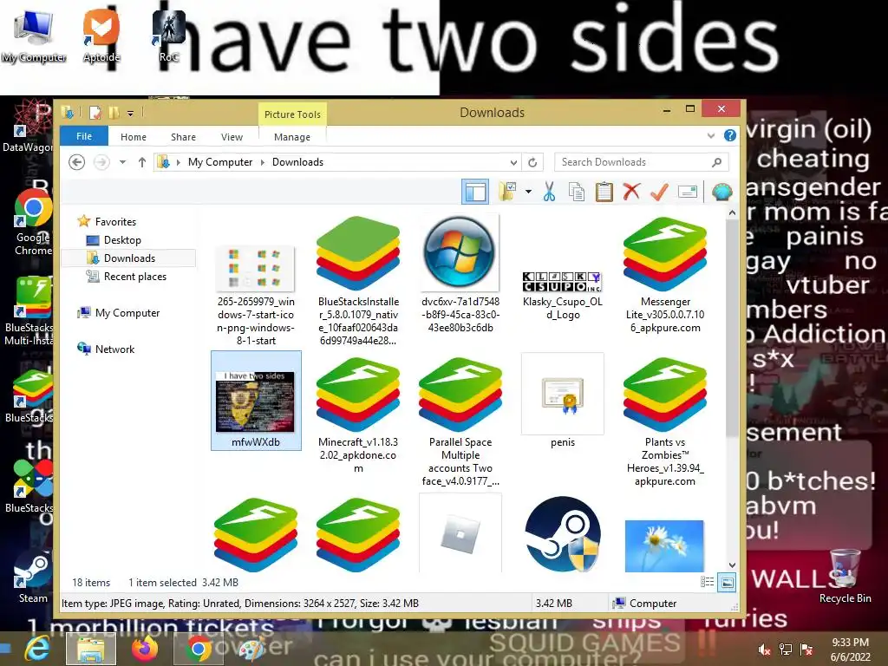The width and height of the screenshot is (888, 666).
Task: Refresh the Downloads folder view
Action: click(x=532, y=162)
